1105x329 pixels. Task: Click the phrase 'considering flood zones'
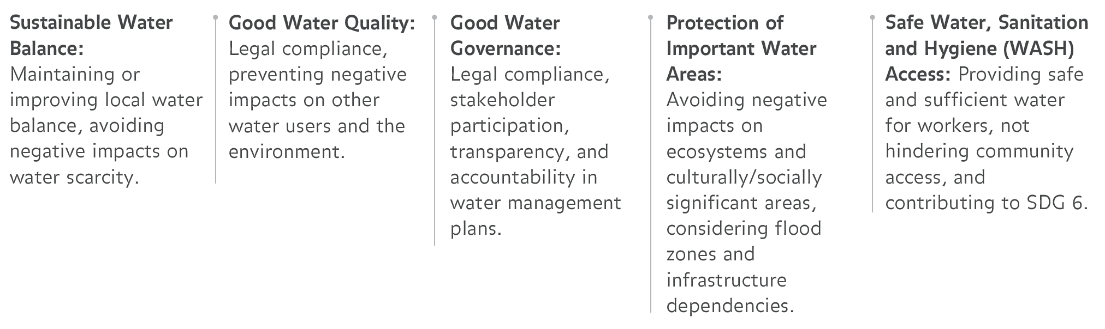point(744,241)
